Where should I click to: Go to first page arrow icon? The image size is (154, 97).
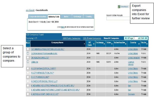(x=126, y=38)
